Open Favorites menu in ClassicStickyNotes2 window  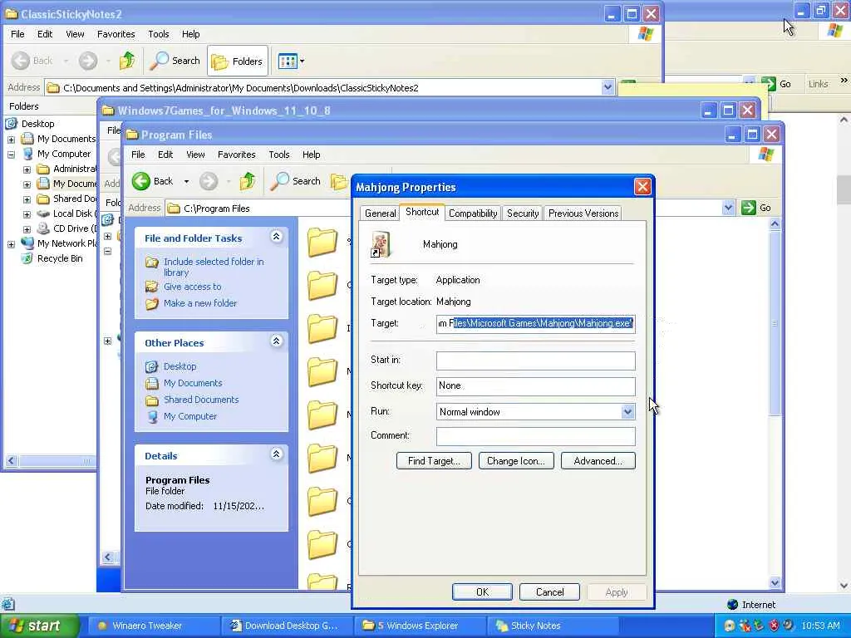116,33
